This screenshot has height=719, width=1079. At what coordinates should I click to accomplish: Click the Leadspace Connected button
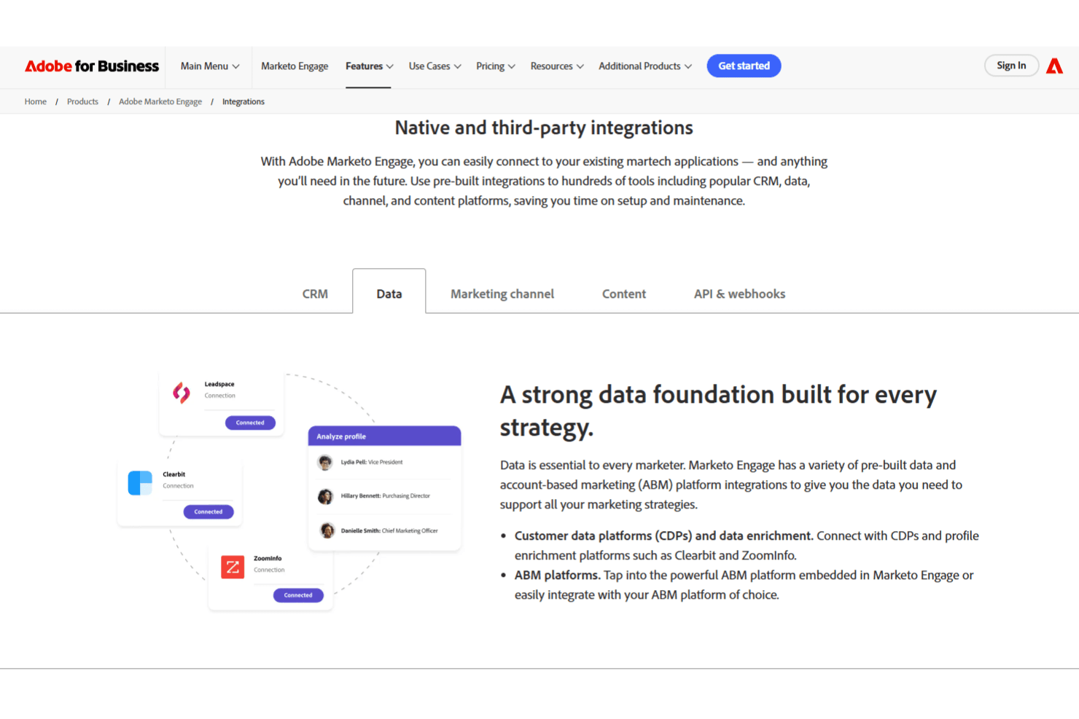click(250, 423)
